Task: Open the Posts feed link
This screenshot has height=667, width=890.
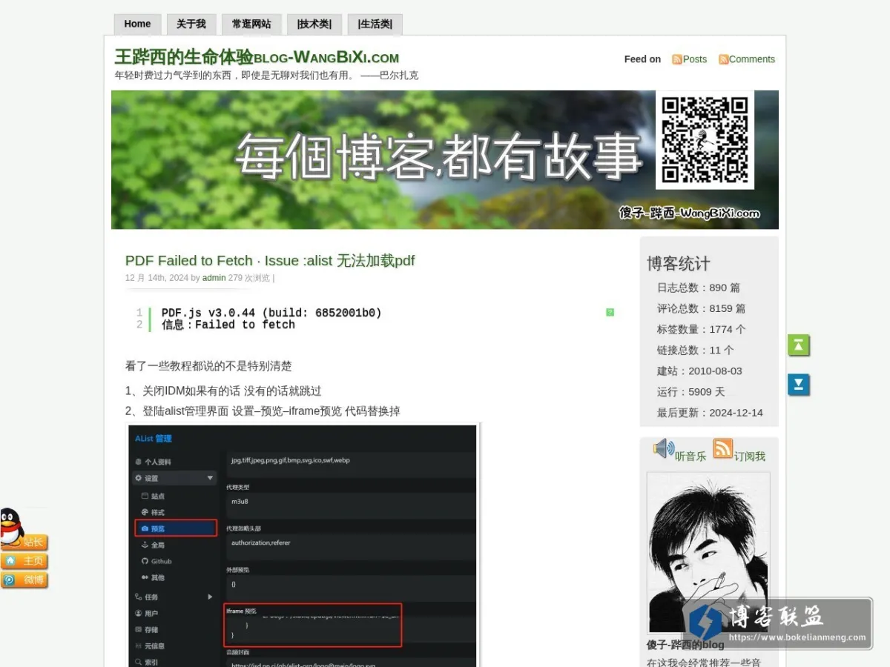Action: pyautogui.click(x=695, y=59)
